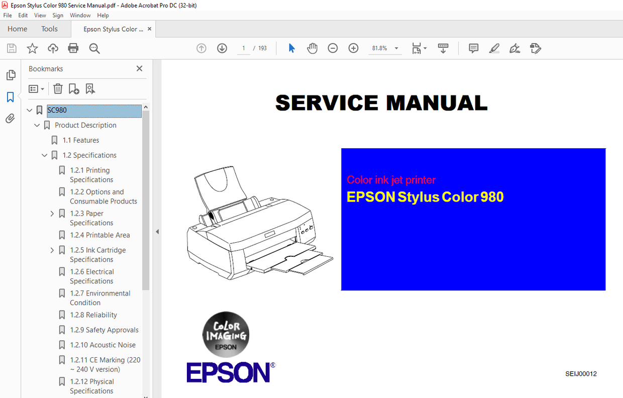The height and width of the screenshot is (398, 623).
Task: Toggle the Bookmarks side panel icon
Action: (10, 97)
